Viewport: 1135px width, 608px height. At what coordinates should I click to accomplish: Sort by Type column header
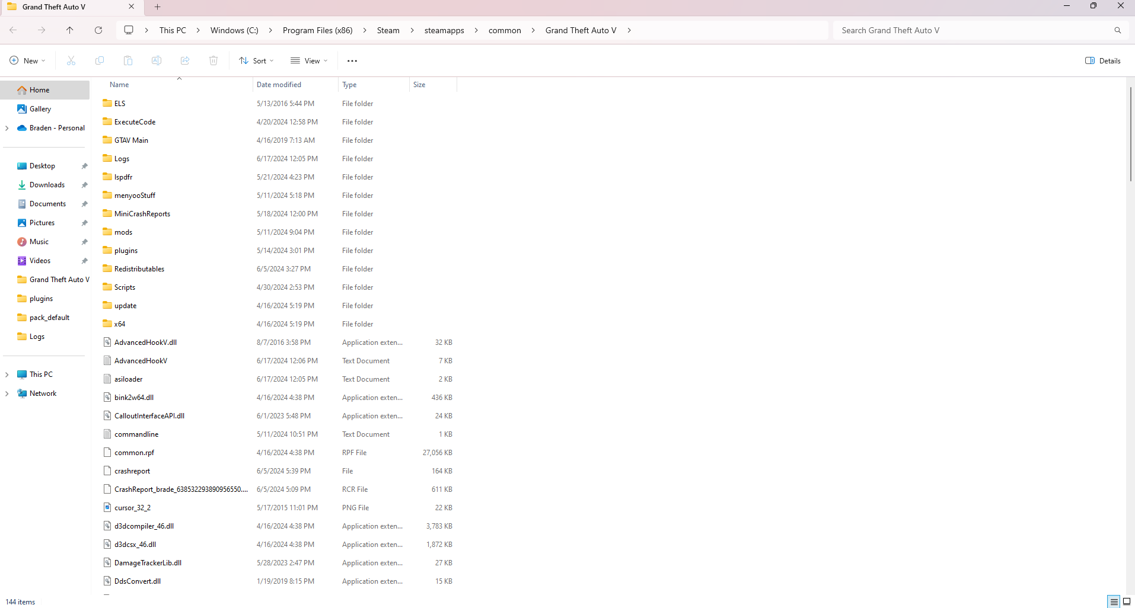(x=374, y=85)
